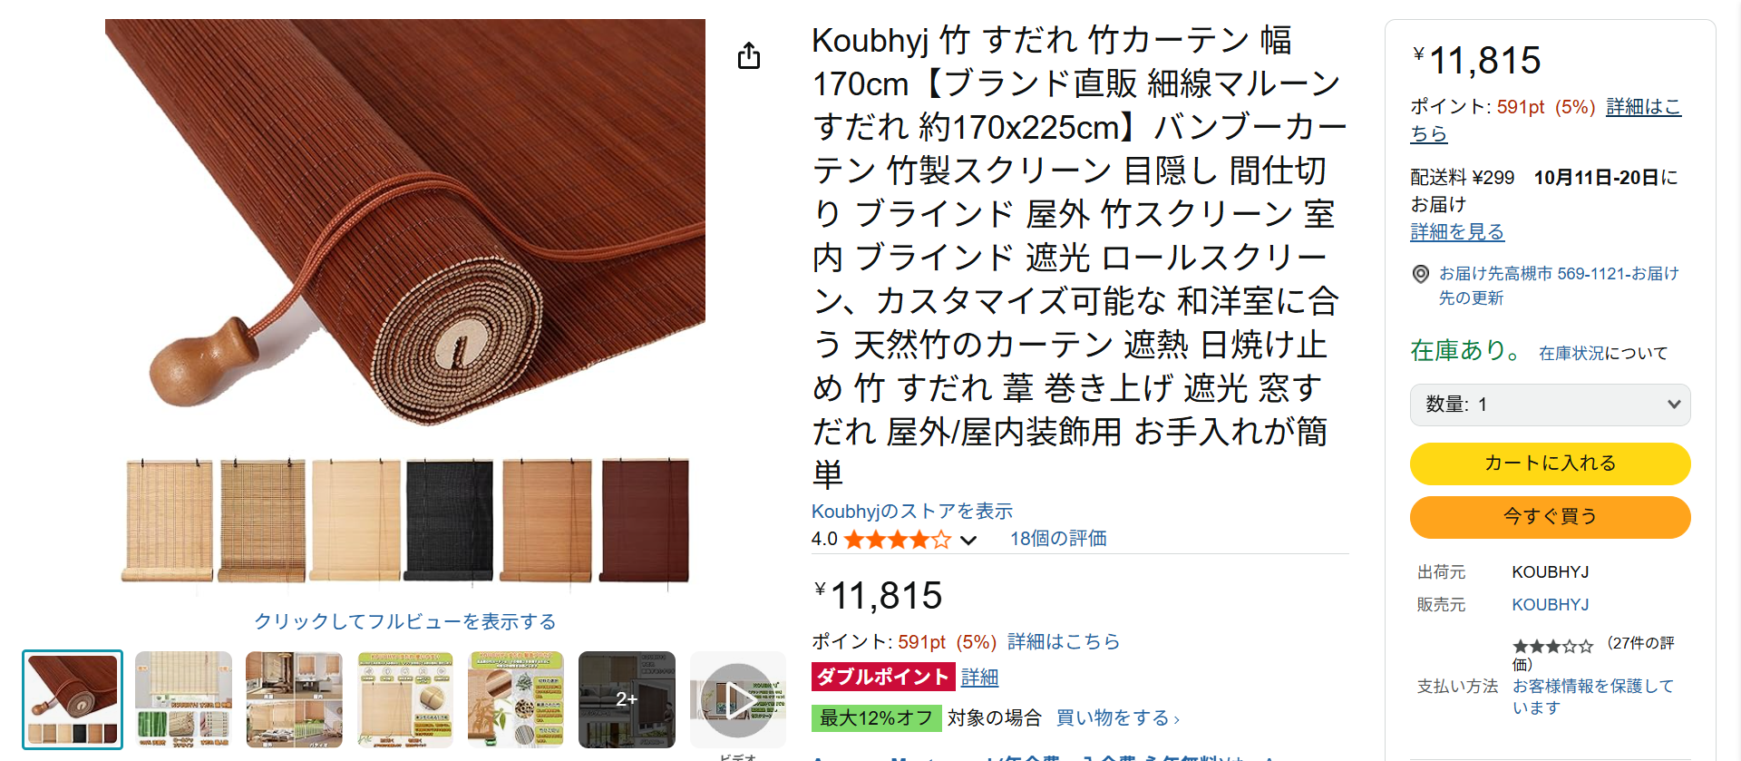The image size is (1741, 761).
Task: Open Koubhyjのストアを表示 store link
Action: click(x=911, y=512)
